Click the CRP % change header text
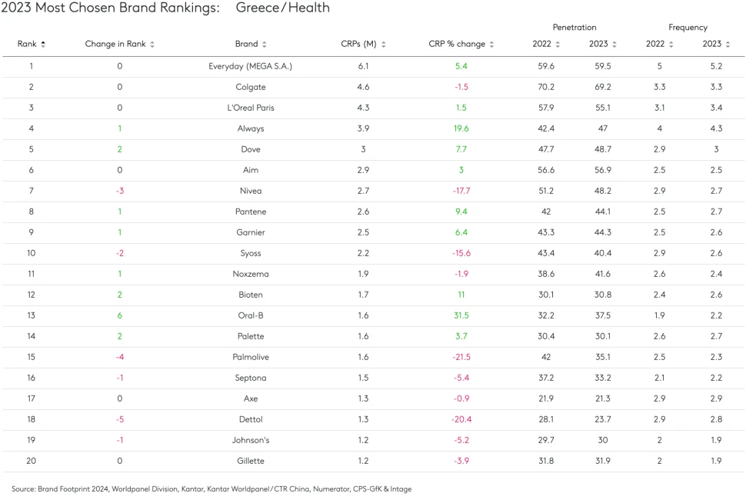Screen dimensions: 746x497 tap(457, 45)
